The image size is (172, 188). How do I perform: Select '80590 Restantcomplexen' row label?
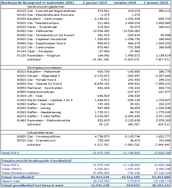pos(36,92)
